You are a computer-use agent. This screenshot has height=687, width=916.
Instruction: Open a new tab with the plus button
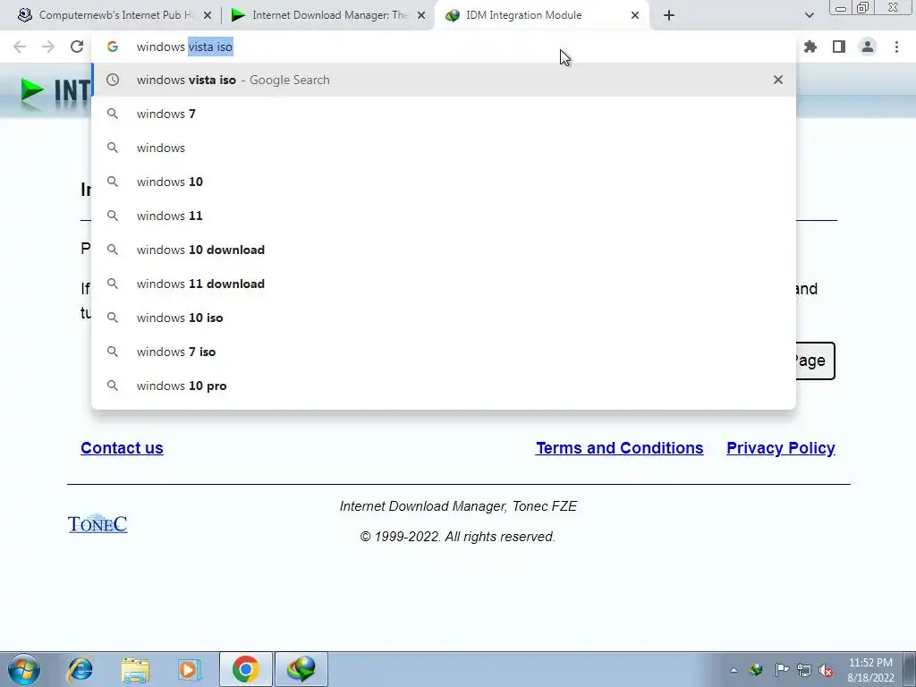click(x=669, y=15)
